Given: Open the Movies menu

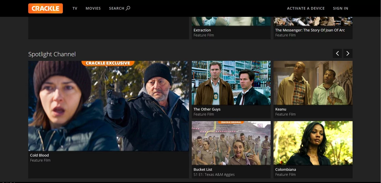Looking at the screenshot, I should pyautogui.click(x=93, y=8).
